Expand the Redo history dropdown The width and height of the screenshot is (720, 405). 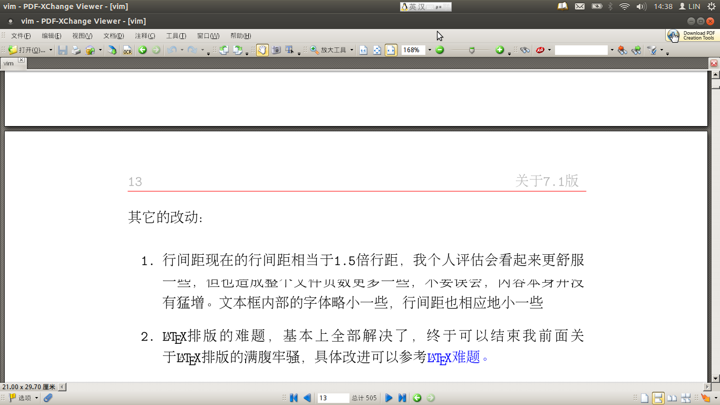tap(202, 50)
